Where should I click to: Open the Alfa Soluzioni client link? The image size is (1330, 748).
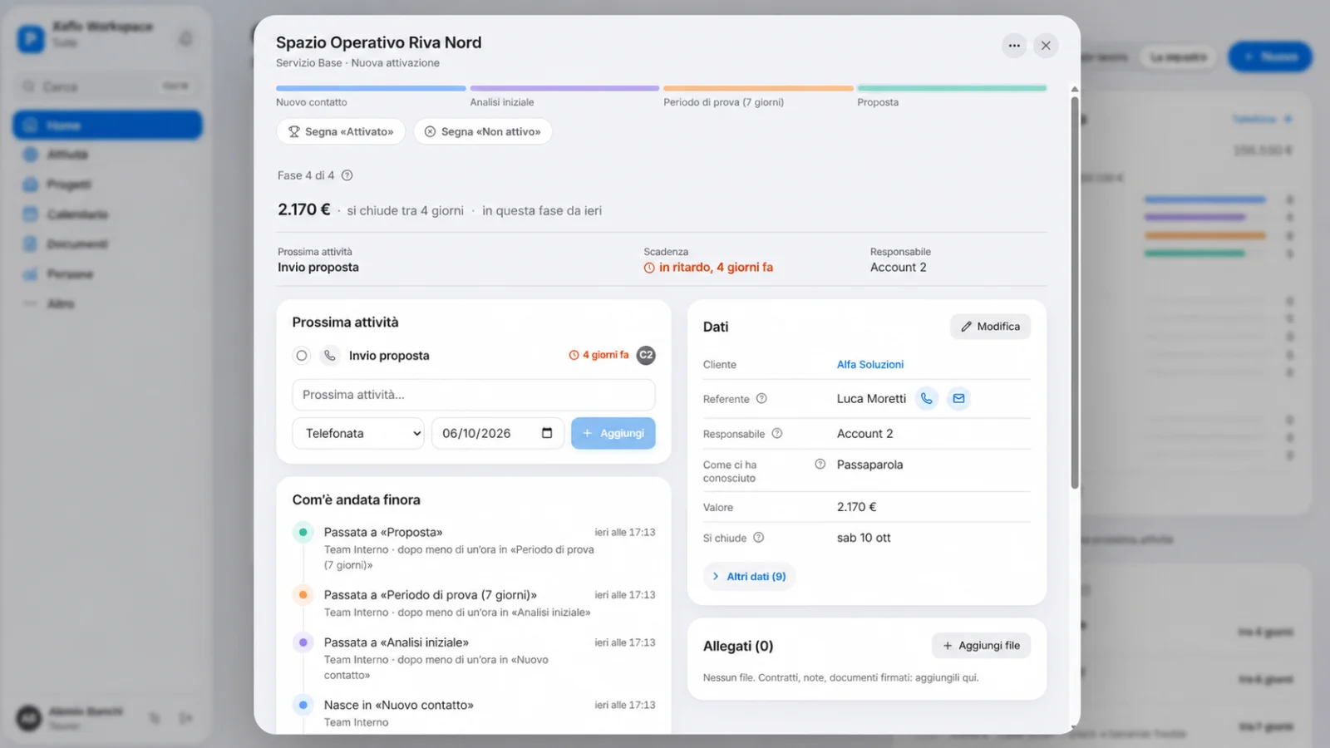pos(870,365)
